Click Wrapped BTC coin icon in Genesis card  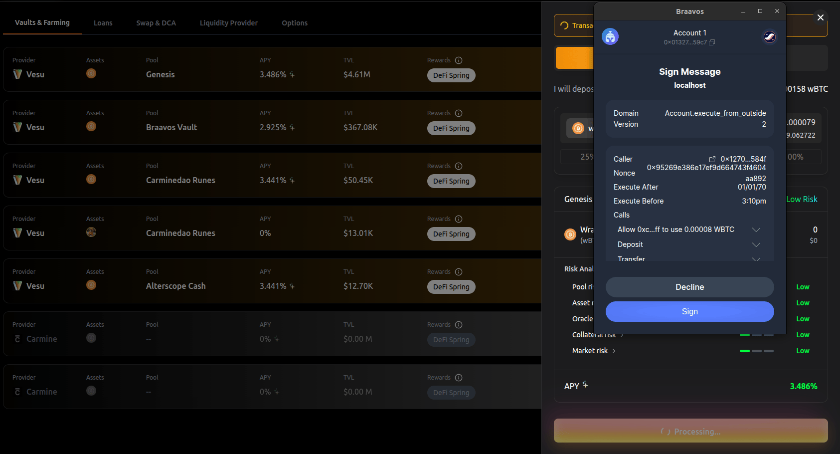pos(570,234)
